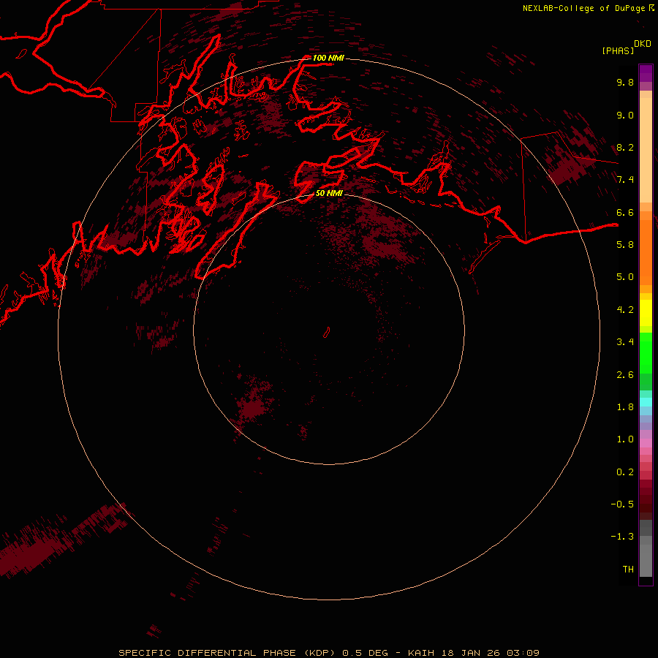Select the 6.6 scale value

pos(625,212)
